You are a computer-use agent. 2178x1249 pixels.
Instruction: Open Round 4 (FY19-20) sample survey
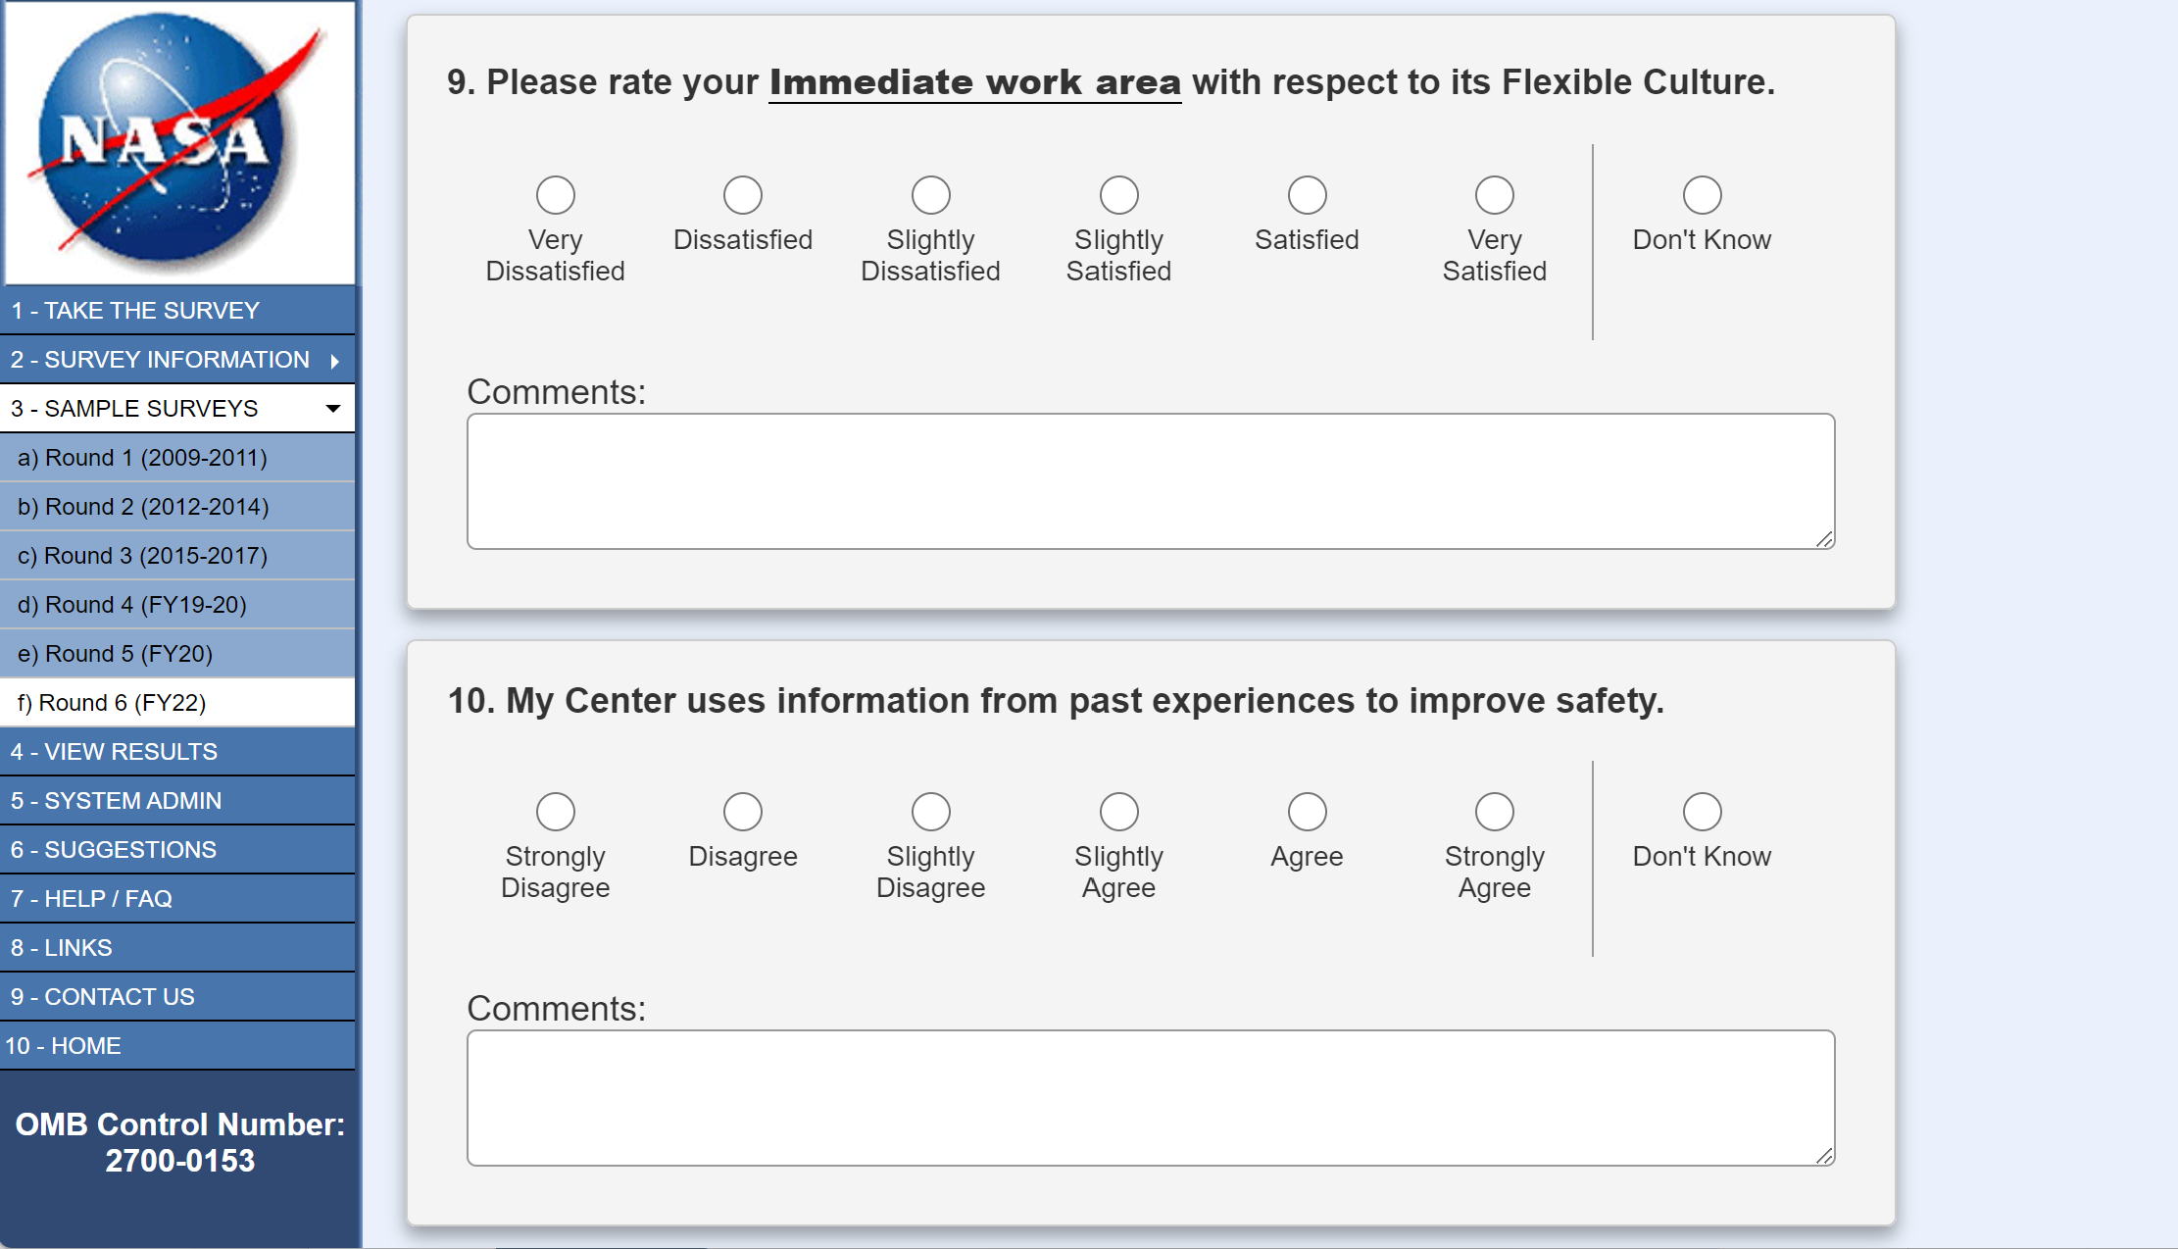(132, 605)
